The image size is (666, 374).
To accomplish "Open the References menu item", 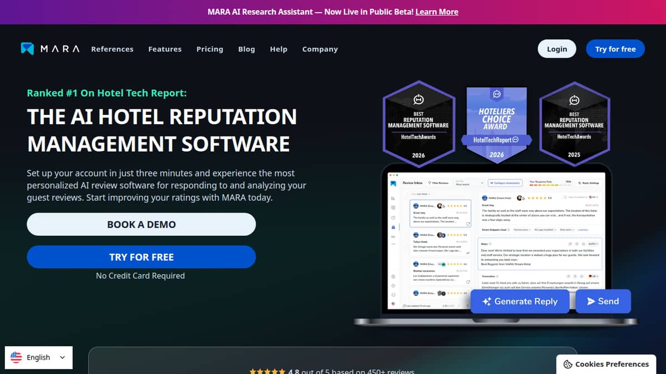I will pos(112,49).
